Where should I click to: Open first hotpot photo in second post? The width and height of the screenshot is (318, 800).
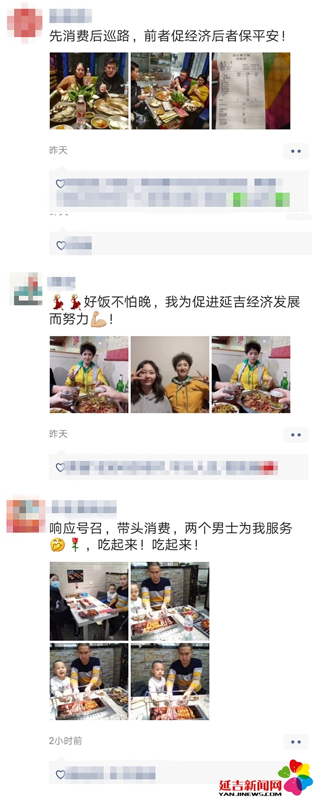(89, 374)
